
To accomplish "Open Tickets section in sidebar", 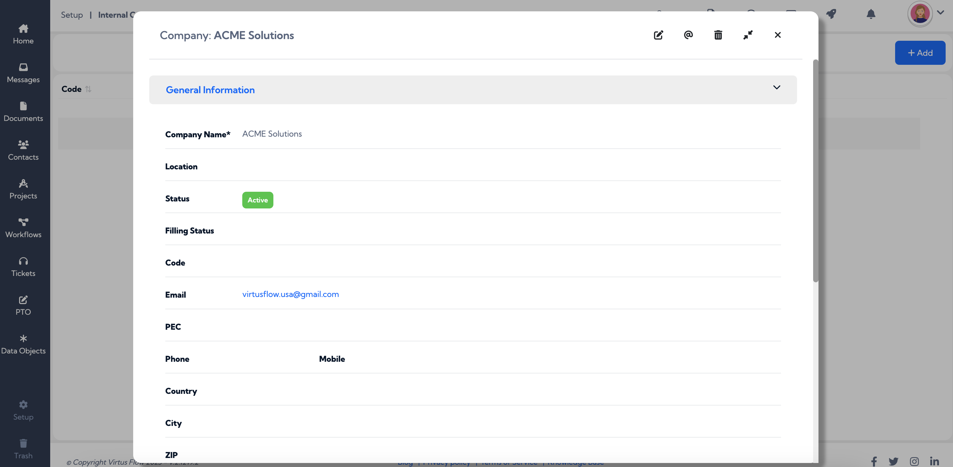I will point(23,267).
